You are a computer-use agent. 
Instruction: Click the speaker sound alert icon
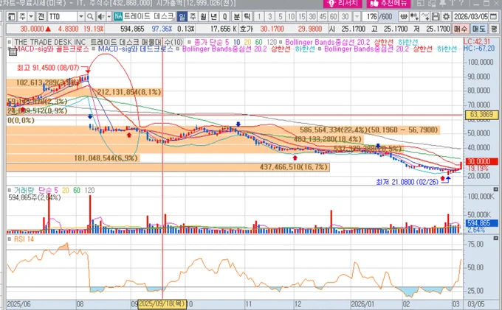101,16
